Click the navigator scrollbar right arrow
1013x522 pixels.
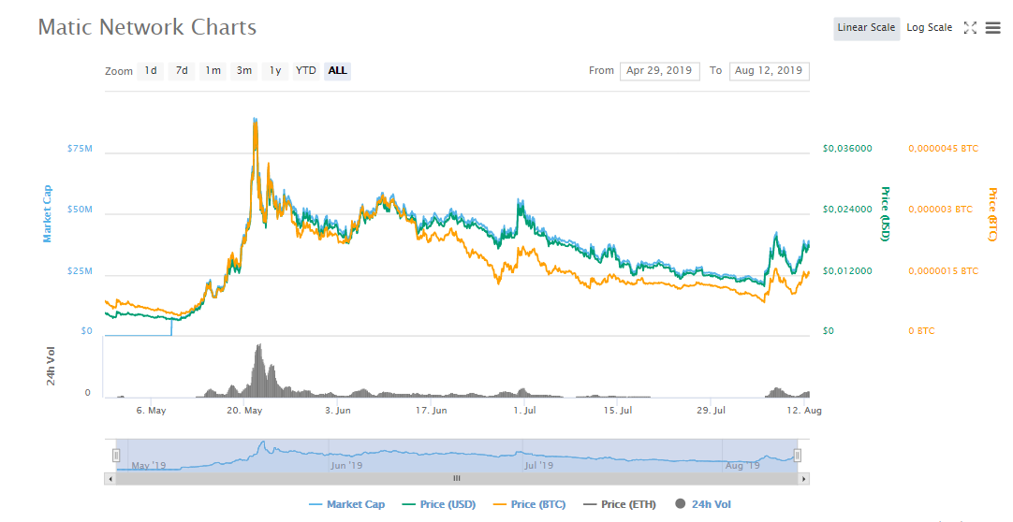(803, 479)
